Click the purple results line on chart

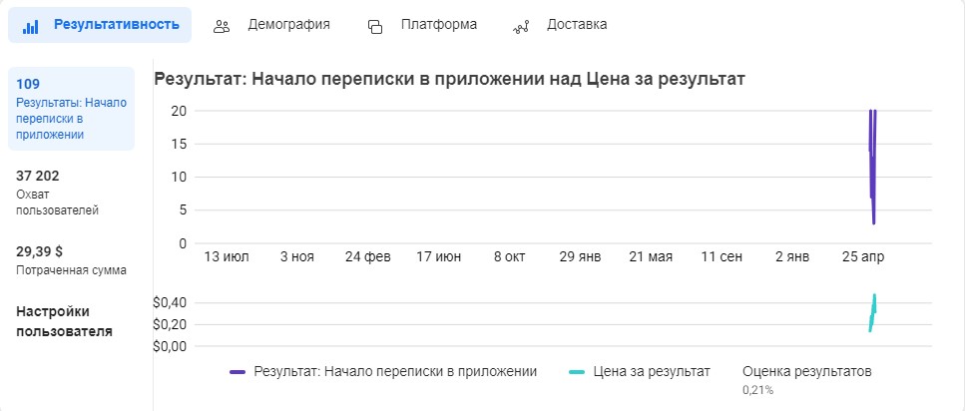pyautogui.click(x=872, y=167)
